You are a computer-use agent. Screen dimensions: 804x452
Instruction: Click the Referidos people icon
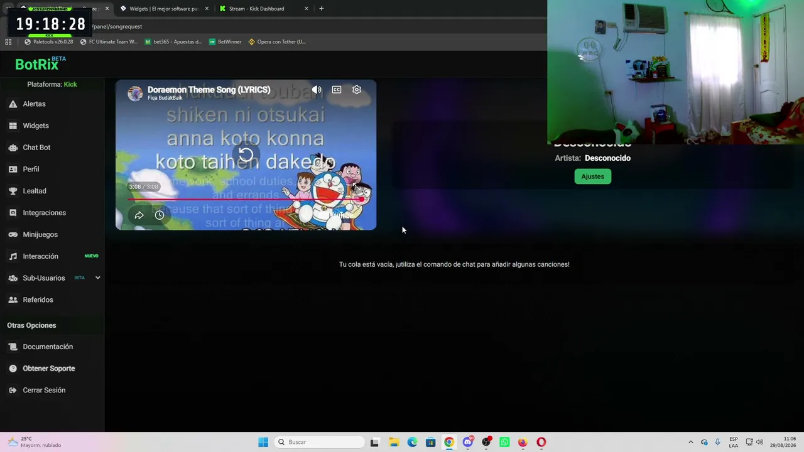point(13,299)
